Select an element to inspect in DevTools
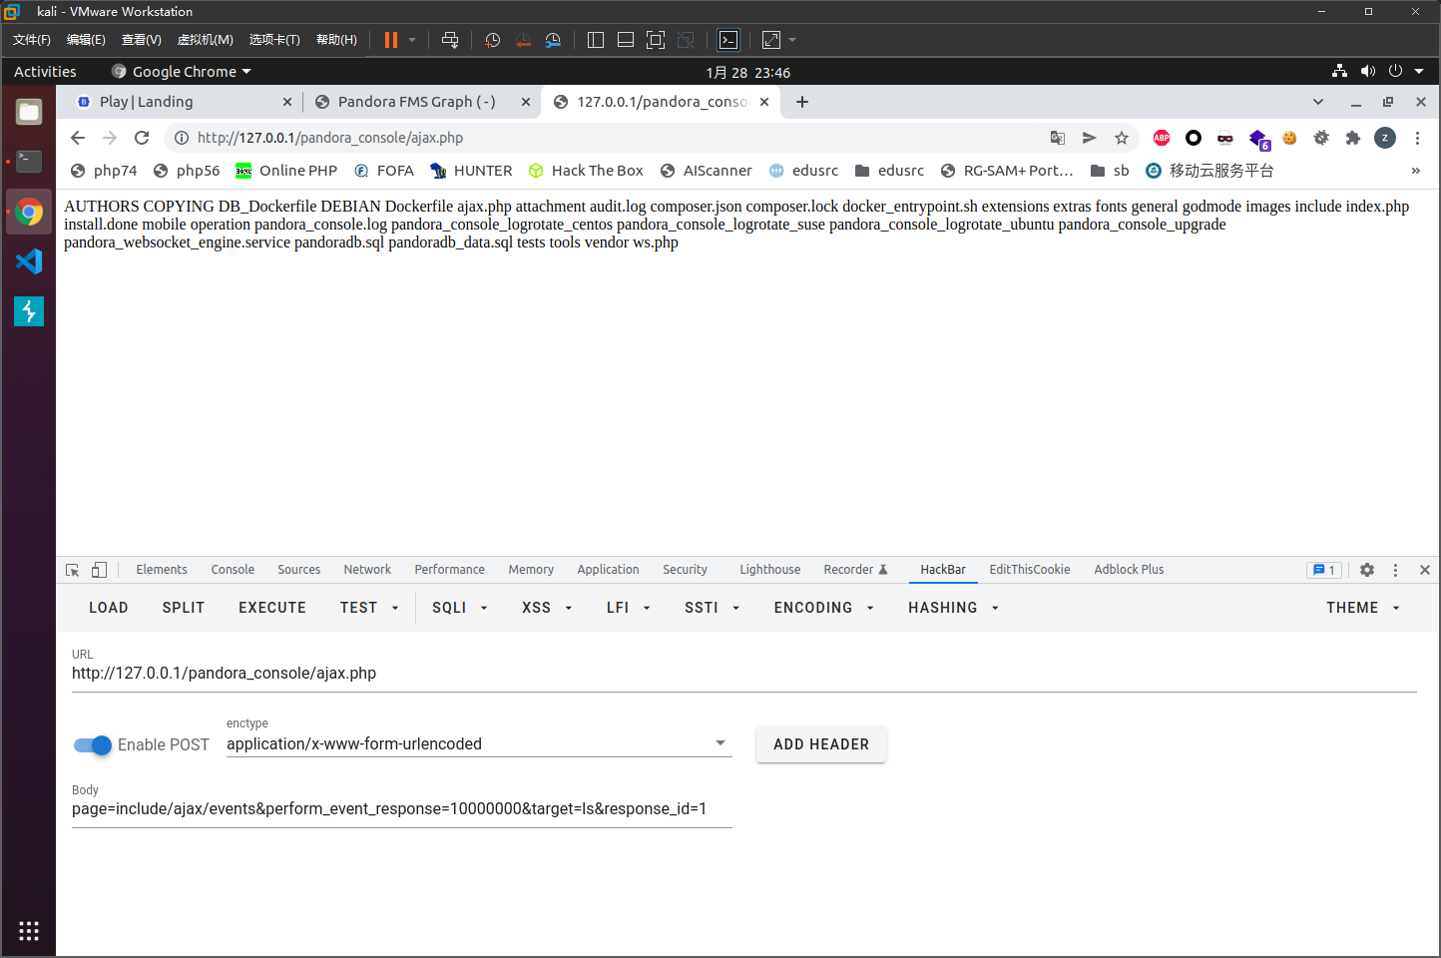 pyautogui.click(x=73, y=570)
